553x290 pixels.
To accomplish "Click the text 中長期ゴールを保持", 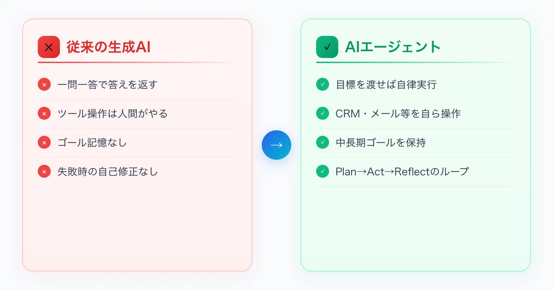I will [x=381, y=143].
